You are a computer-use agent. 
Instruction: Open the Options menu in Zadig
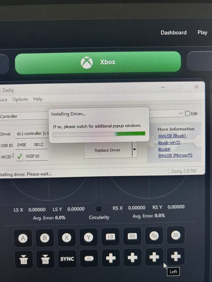(x=20, y=99)
